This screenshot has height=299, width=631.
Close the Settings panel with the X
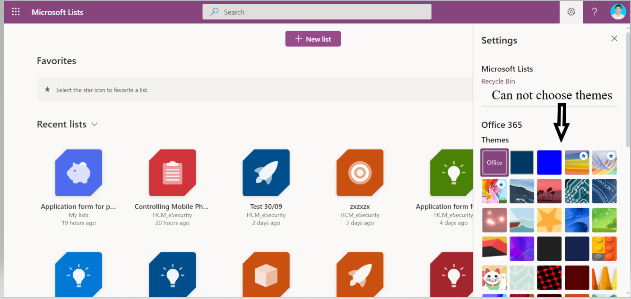click(x=614, y=39)
